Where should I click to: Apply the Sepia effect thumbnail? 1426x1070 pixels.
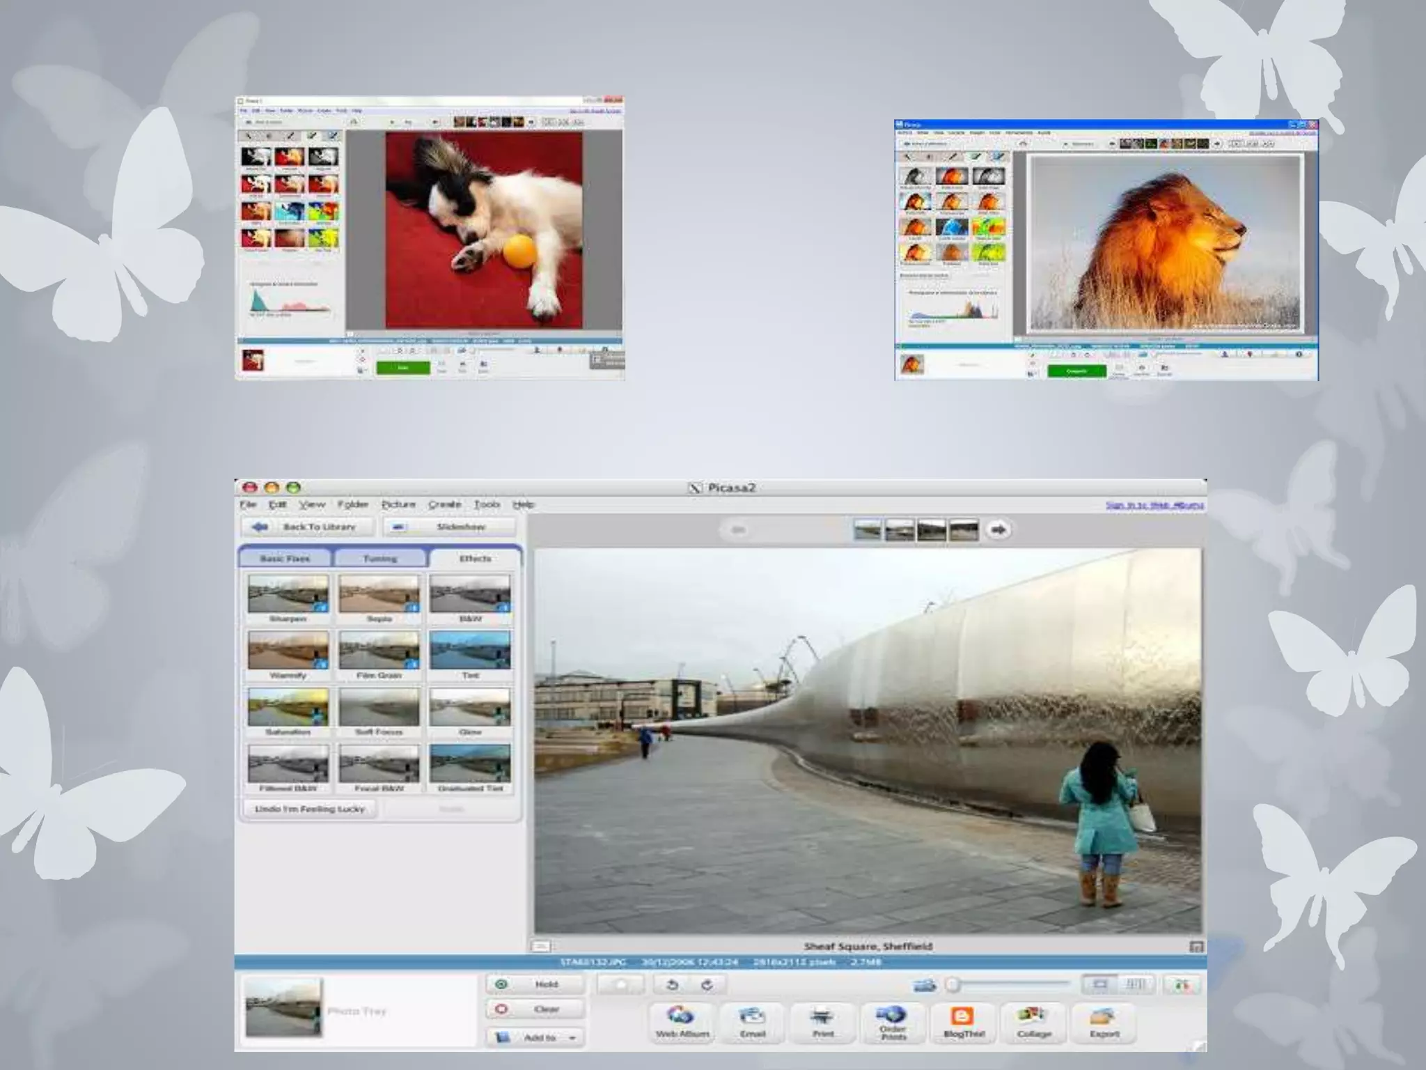379,595
